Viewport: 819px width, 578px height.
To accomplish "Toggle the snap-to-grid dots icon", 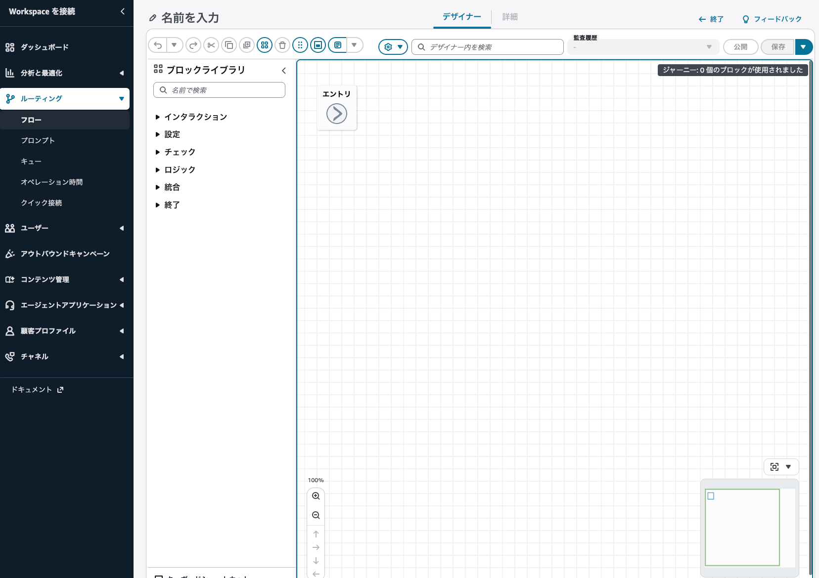I will (x=300, y=45).
